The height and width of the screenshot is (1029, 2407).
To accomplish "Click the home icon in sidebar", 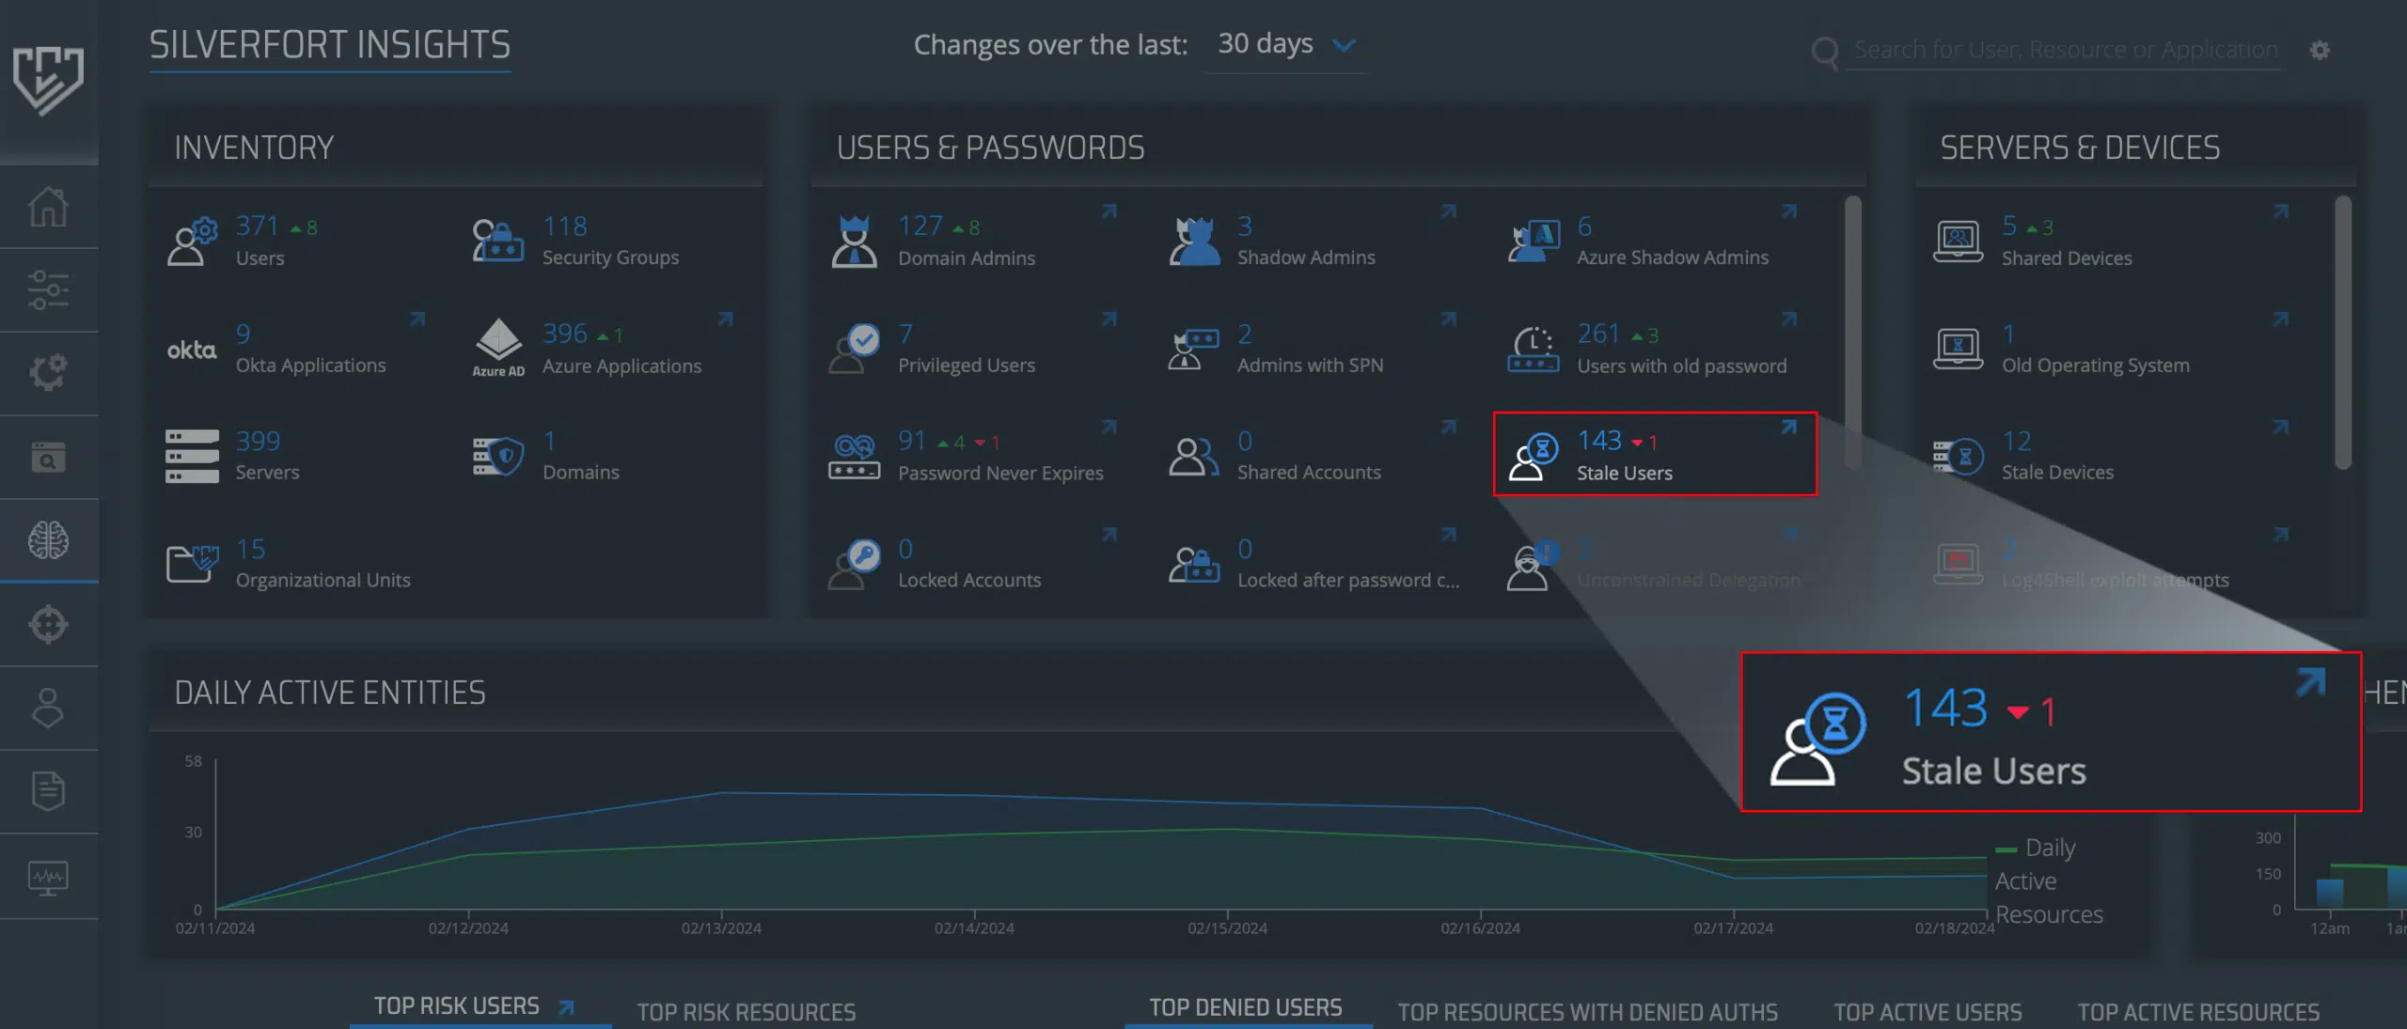I will [x=48, y=207].
